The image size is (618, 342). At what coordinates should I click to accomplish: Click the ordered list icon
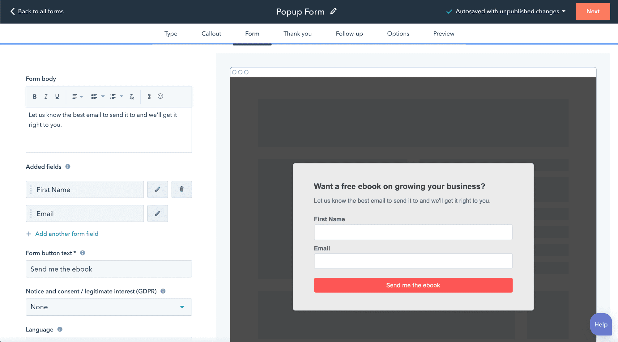(113, 96)
